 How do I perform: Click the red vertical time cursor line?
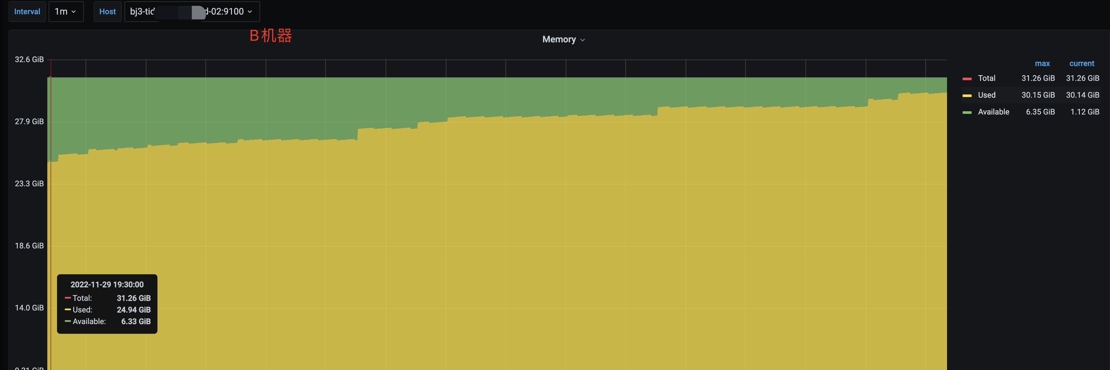click(x=51, y=215)
